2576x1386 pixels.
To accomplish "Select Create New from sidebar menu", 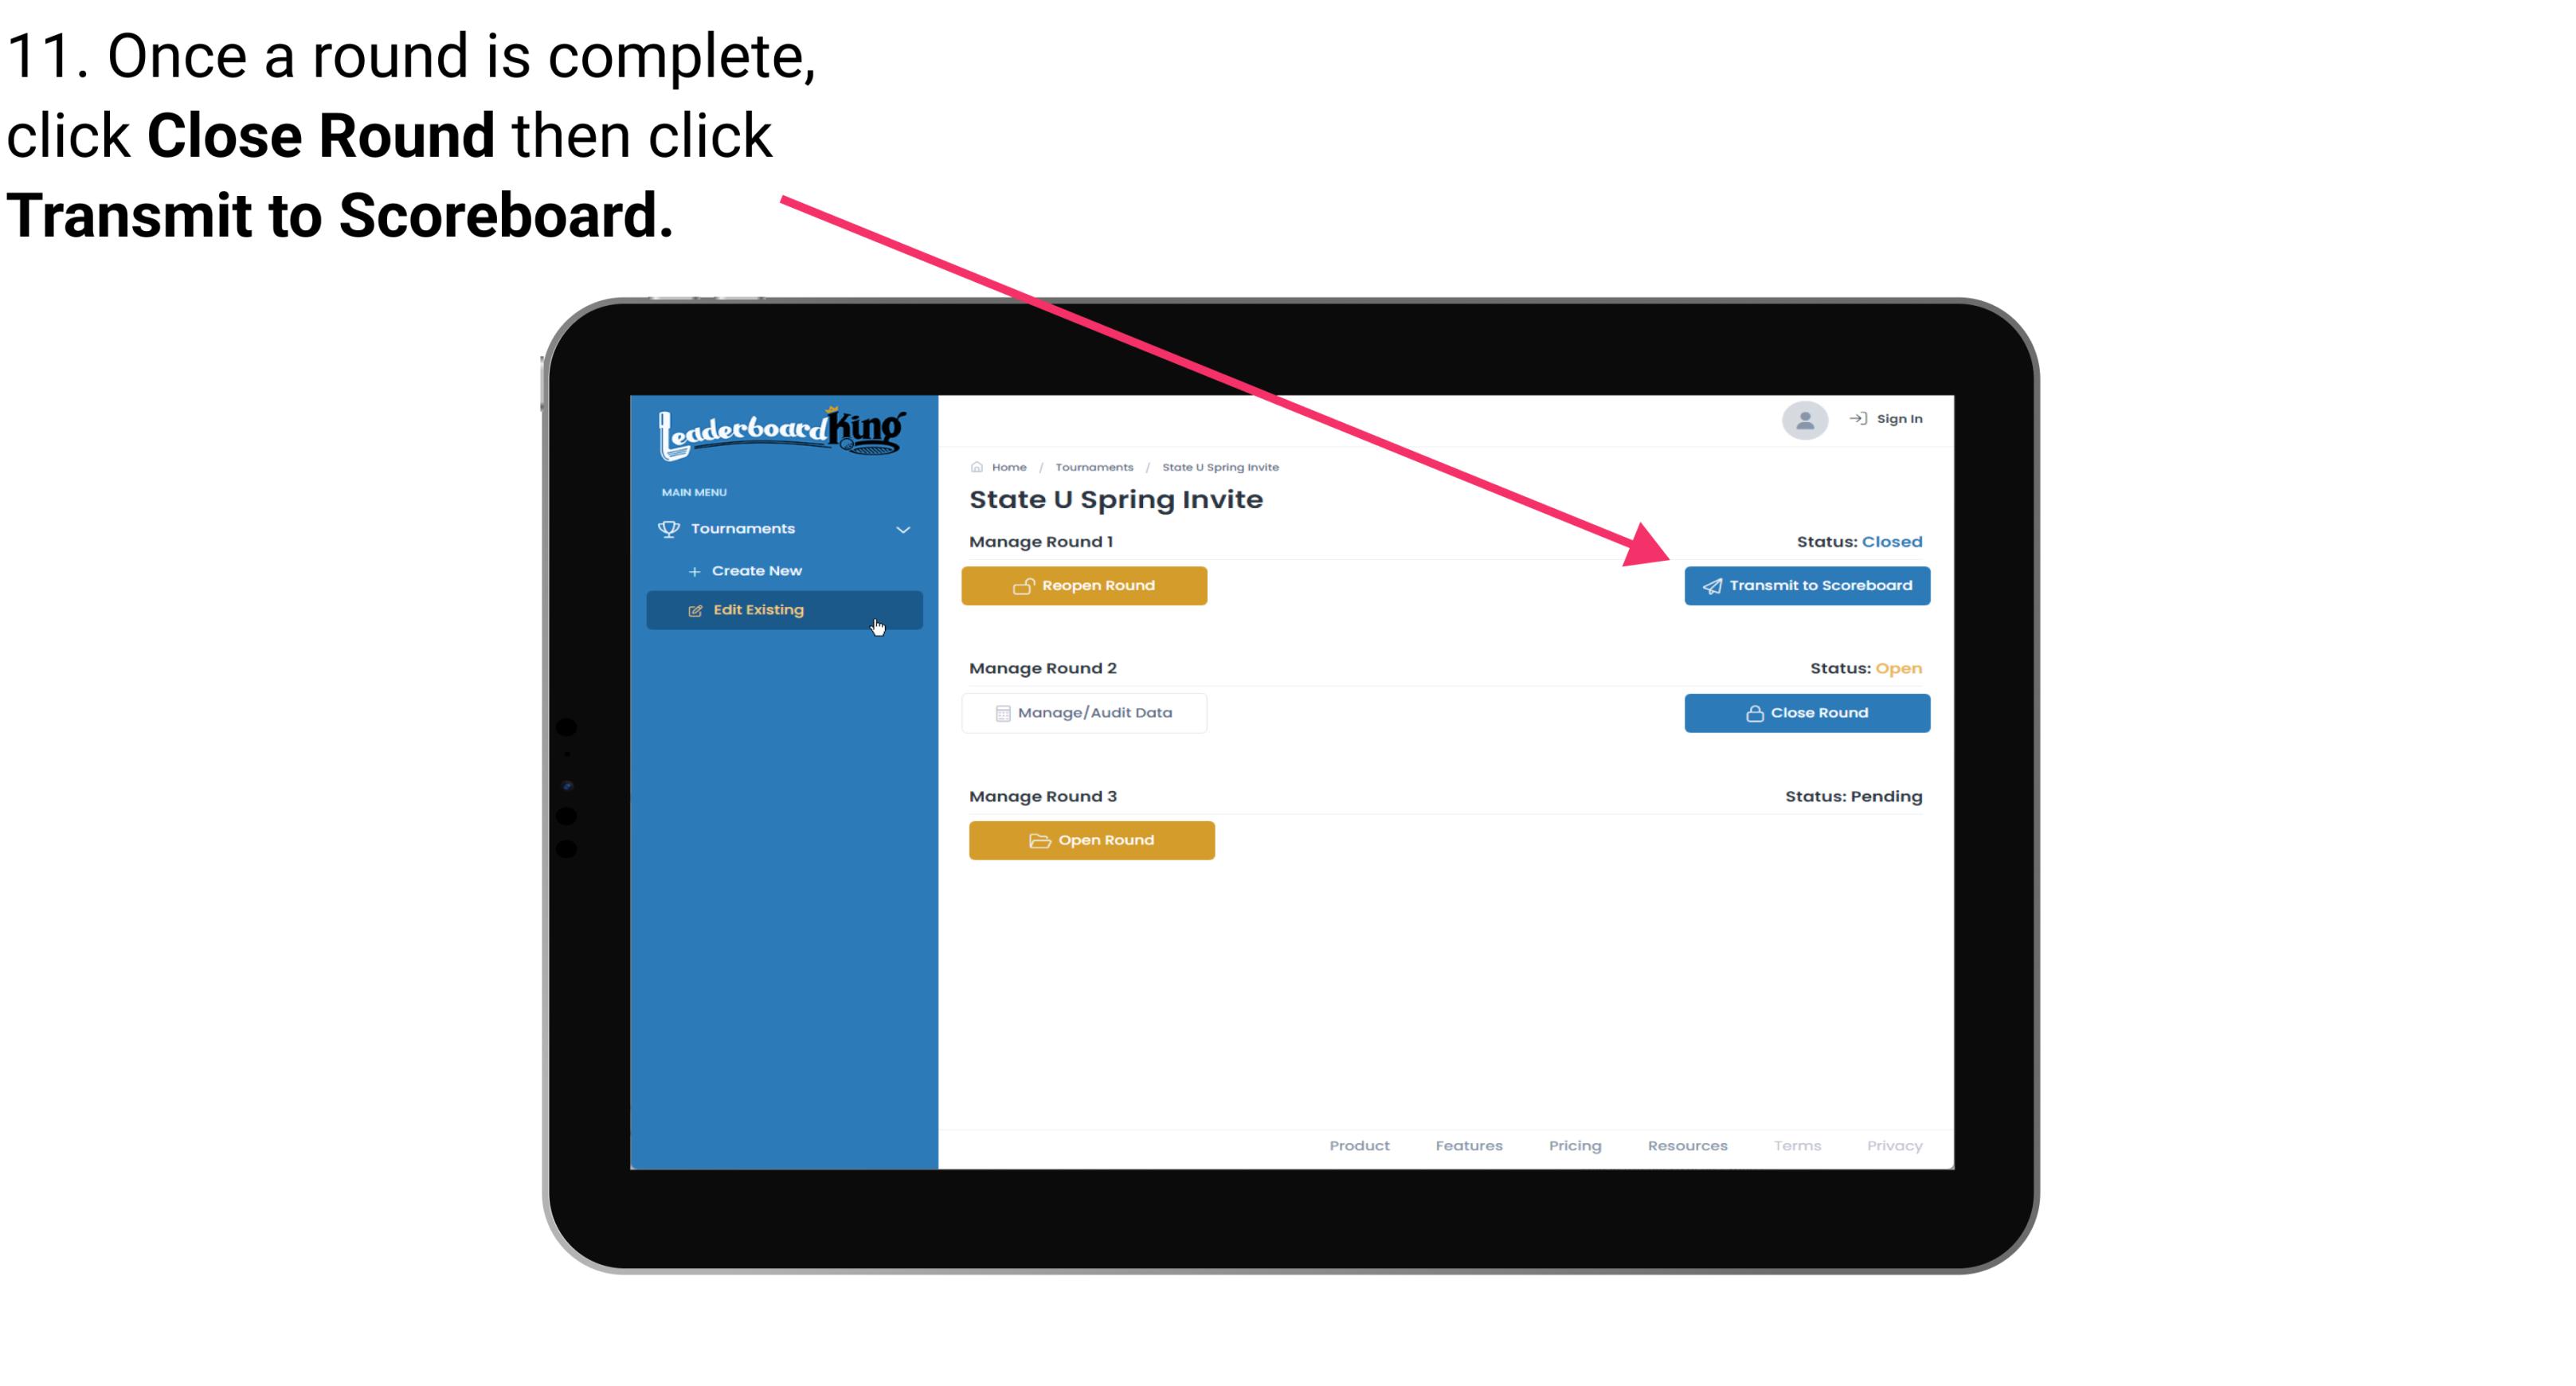I will point(756,569).
